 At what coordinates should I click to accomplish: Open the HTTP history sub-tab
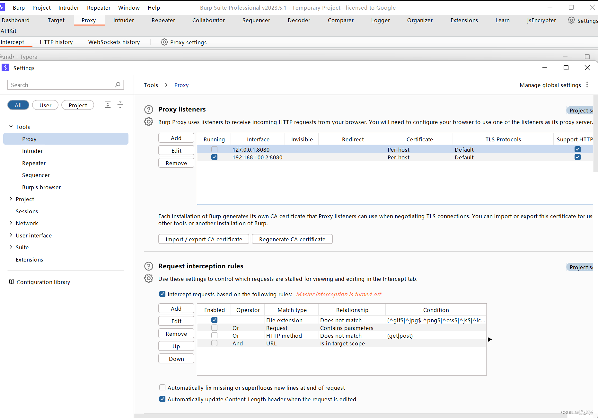[56, 42]
